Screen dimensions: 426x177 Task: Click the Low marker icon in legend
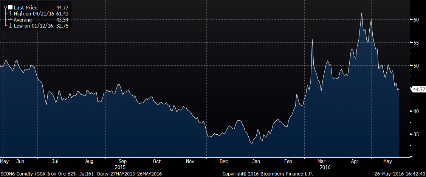[x=10, y=25]
